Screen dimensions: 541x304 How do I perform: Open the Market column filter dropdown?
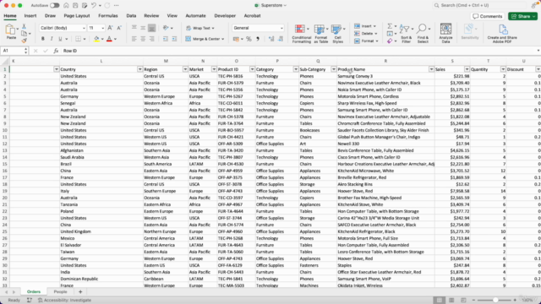click(214, 69)
